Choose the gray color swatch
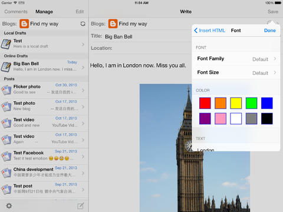 (x=251, y=118)
